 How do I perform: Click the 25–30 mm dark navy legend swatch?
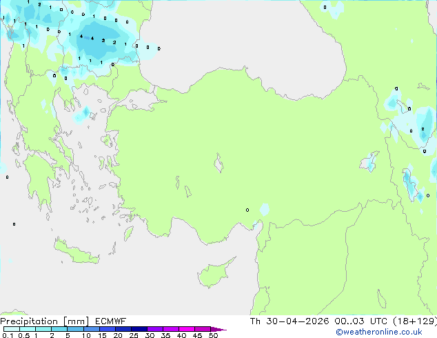pos(139,329)
